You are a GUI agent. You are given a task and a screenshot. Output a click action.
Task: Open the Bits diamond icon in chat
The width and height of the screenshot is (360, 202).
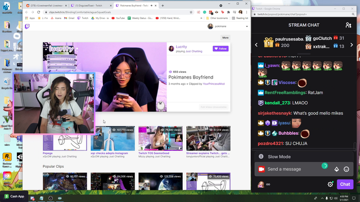coord(336,169)
